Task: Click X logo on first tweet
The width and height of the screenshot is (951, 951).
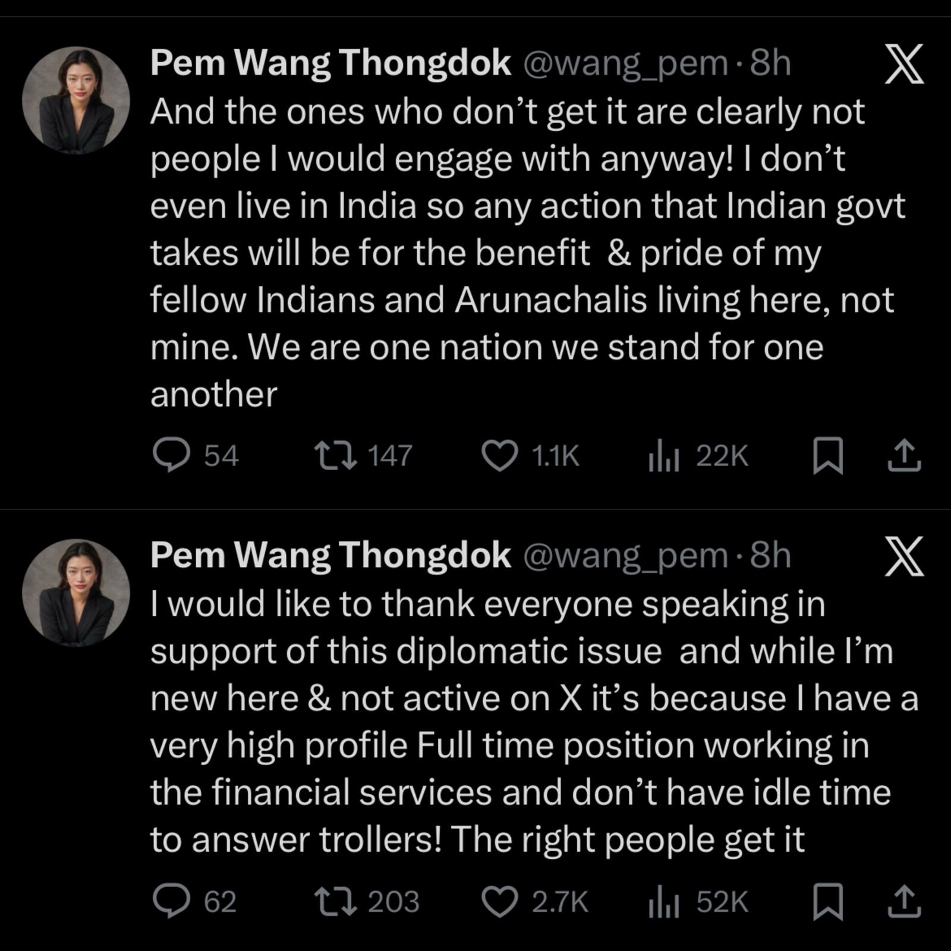Action: tap(904, 64)
